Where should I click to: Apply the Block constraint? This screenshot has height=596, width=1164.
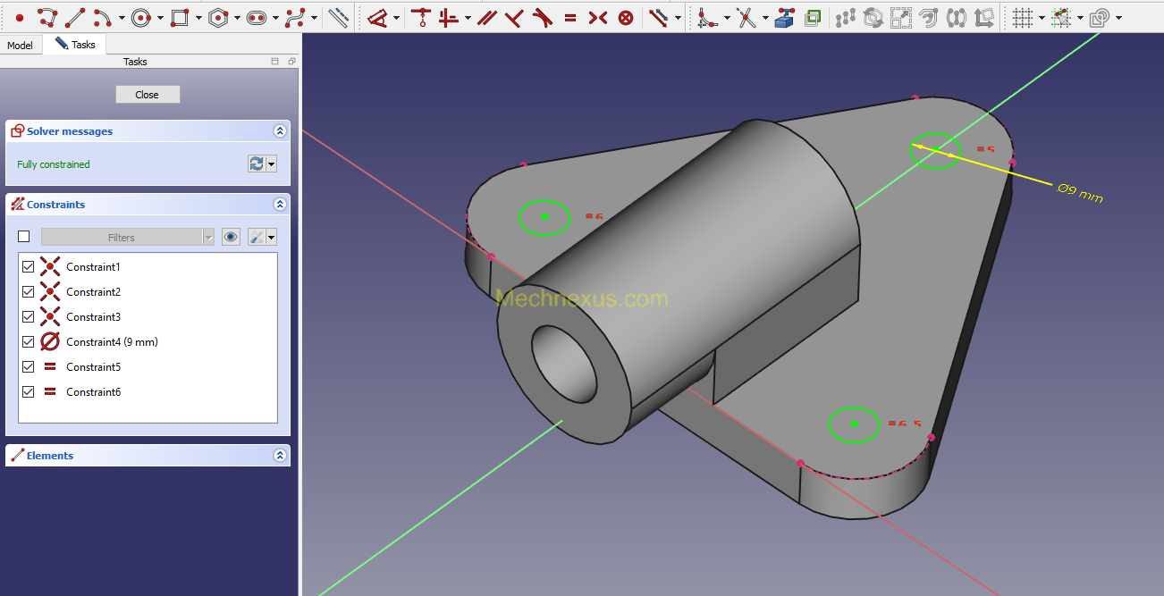pos(626,17)
